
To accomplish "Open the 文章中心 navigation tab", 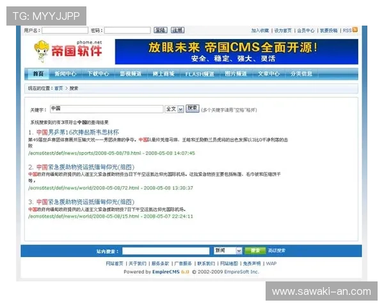I will tap(268, 74).
